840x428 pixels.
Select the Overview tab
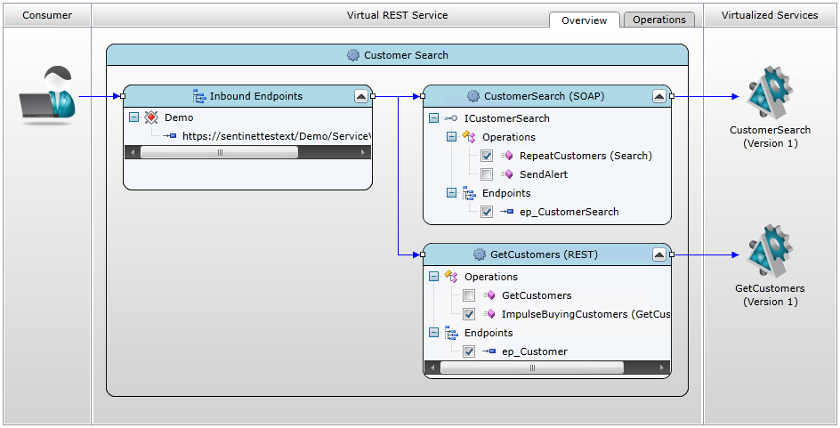point(584,20)
